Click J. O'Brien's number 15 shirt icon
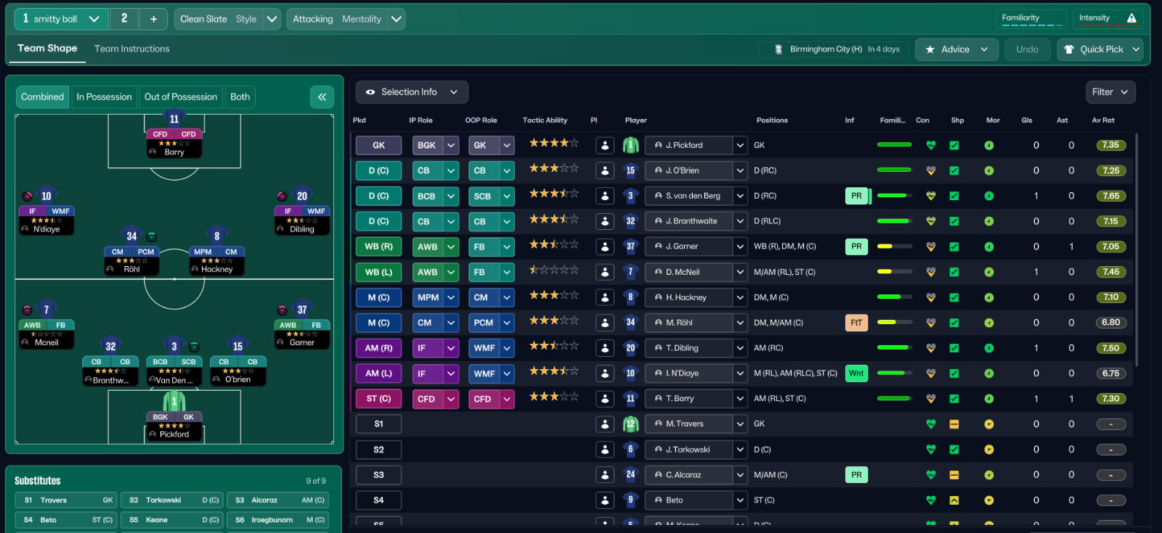The image size is (1162, 533). 630,170
